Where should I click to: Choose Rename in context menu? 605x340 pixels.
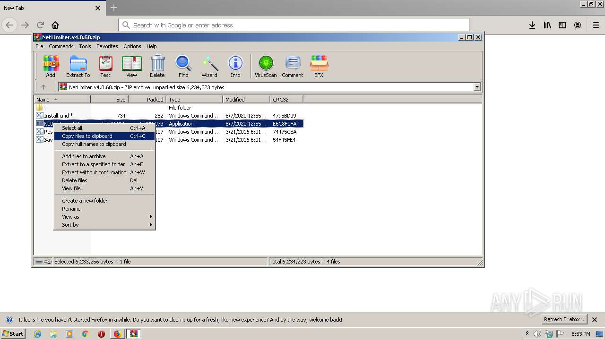coord(104,209)
